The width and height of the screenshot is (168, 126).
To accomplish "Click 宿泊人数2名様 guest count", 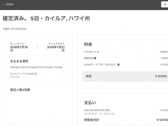I will point(20,90).
